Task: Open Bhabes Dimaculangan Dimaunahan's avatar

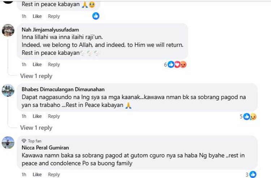Action: coord(8,90)
